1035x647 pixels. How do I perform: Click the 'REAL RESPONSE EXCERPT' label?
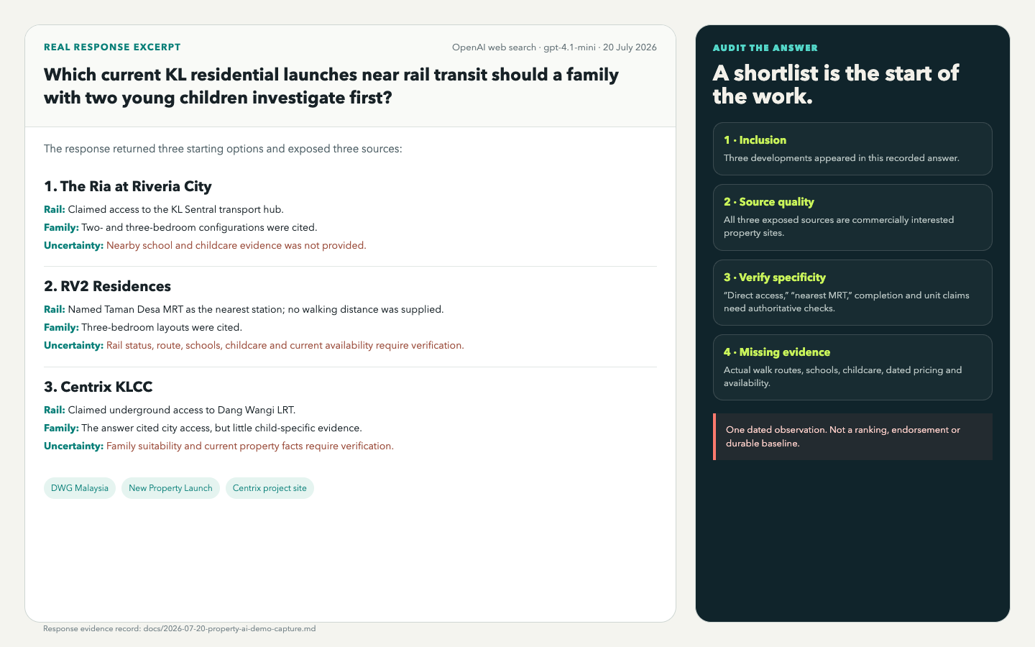[x=112, y=47]
